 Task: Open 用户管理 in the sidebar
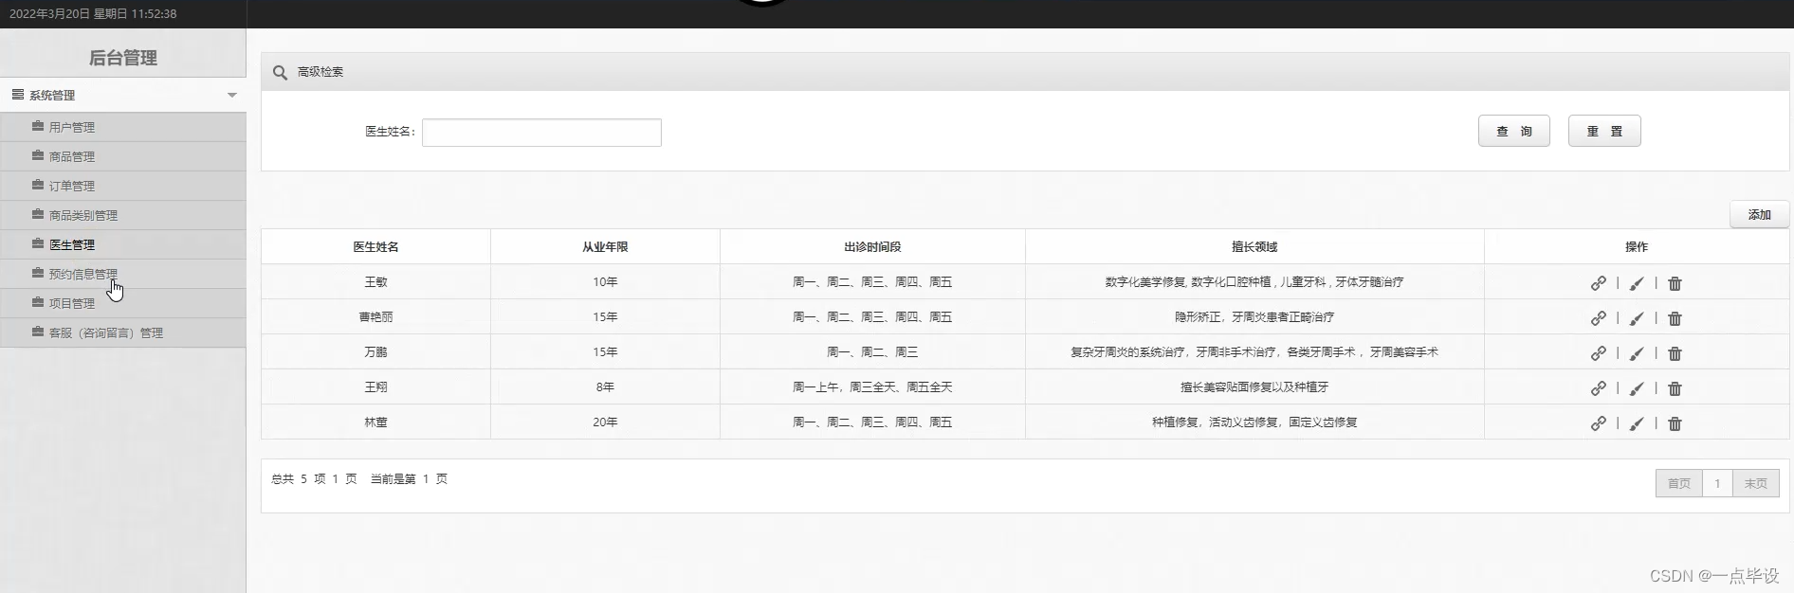pyautogui.click(x=123, y=127)
